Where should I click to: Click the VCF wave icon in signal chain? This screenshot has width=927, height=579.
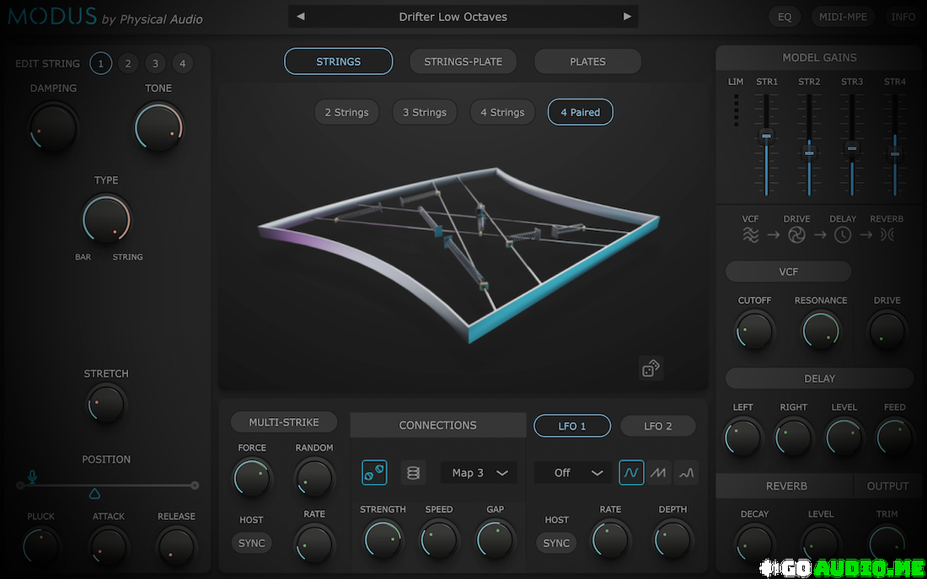[x=750, y=235]
